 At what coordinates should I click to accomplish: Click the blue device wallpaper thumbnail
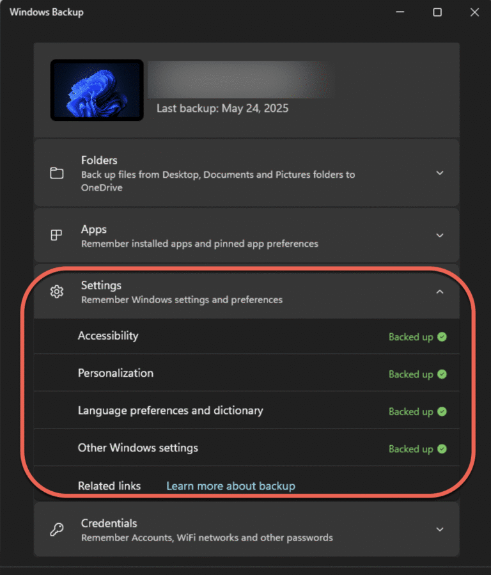97,90
